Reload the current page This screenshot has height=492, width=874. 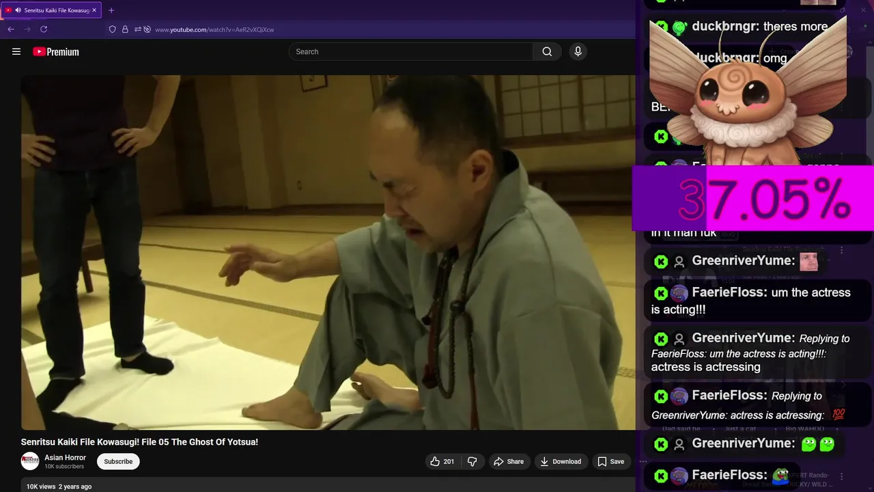click(x=44, y=29)
